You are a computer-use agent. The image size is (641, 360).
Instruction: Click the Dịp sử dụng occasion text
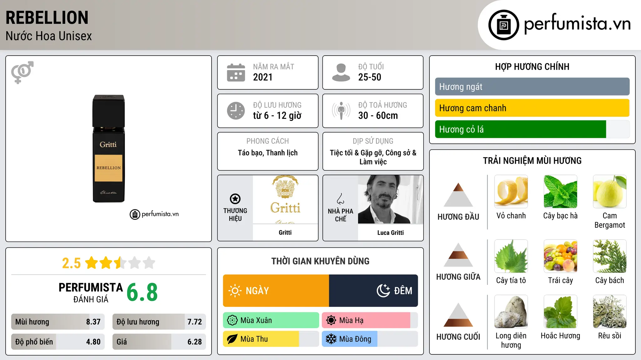373,157
